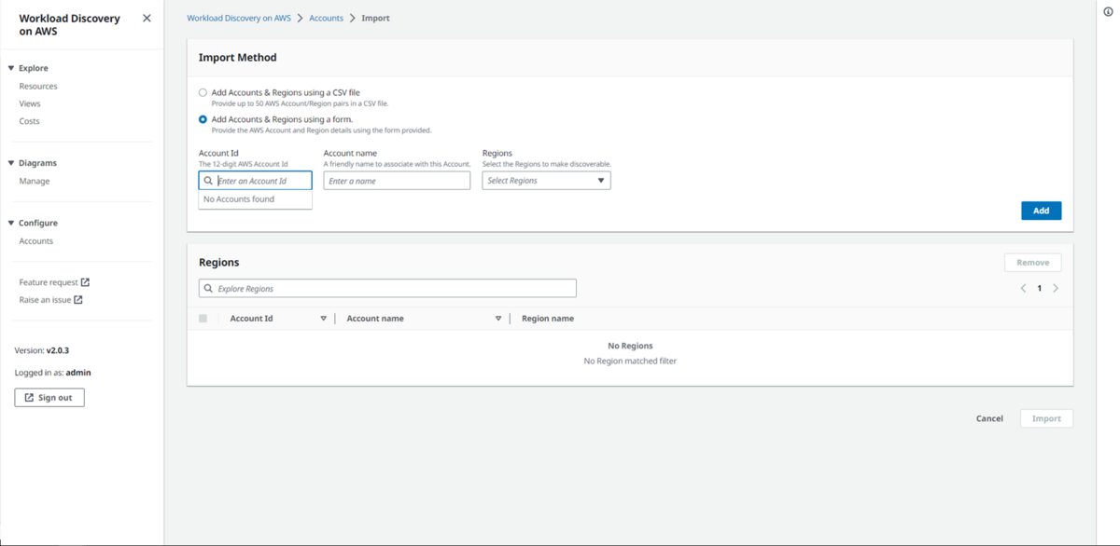The width and height of the screenshot is (1120, 546).
Task: Open the info panel icon at top right
Action: point(1109,12)
